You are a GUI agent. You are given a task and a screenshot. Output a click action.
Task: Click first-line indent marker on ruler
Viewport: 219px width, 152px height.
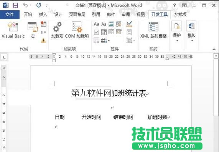(x=54, y=54)
